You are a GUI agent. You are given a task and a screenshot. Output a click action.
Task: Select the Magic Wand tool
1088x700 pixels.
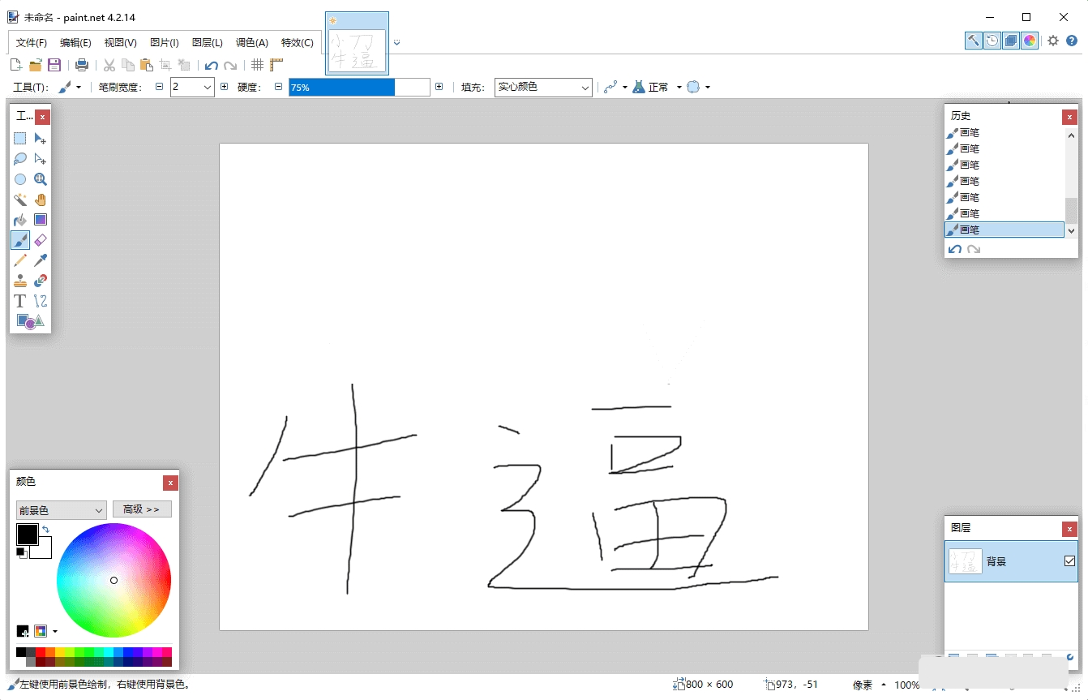point(20,200)
